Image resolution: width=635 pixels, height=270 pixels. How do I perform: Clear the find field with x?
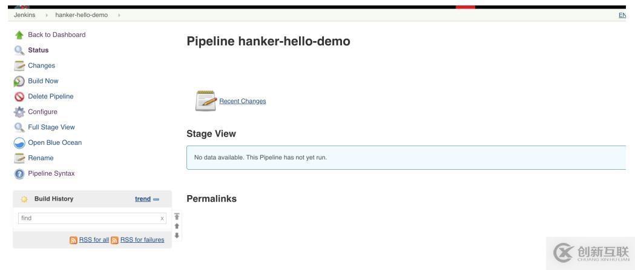point(162,218)
